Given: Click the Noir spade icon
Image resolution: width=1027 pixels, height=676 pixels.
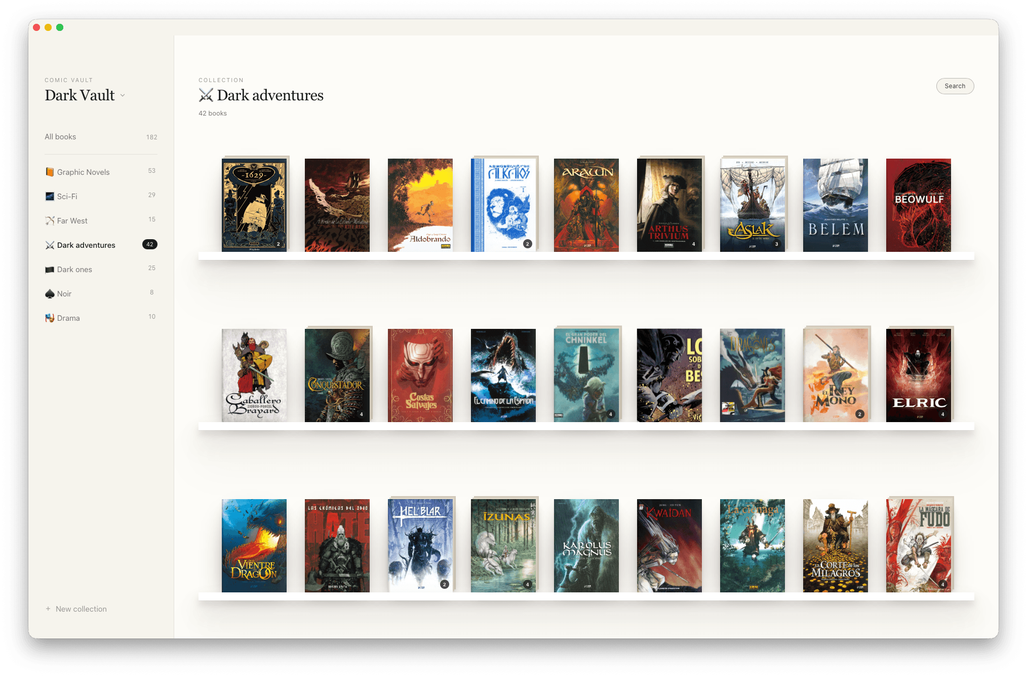Looking at the screenshot, I should point(50,294).
